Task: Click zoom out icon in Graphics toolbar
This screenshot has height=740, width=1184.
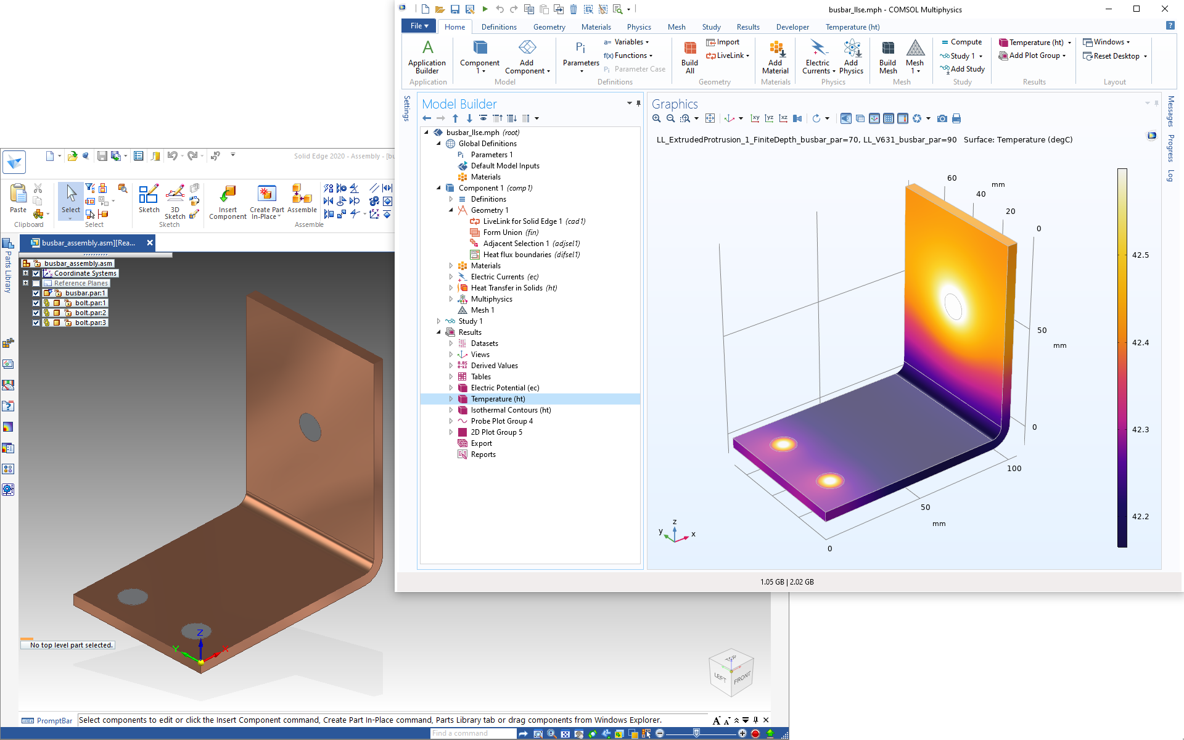Action: coord(670,118)
